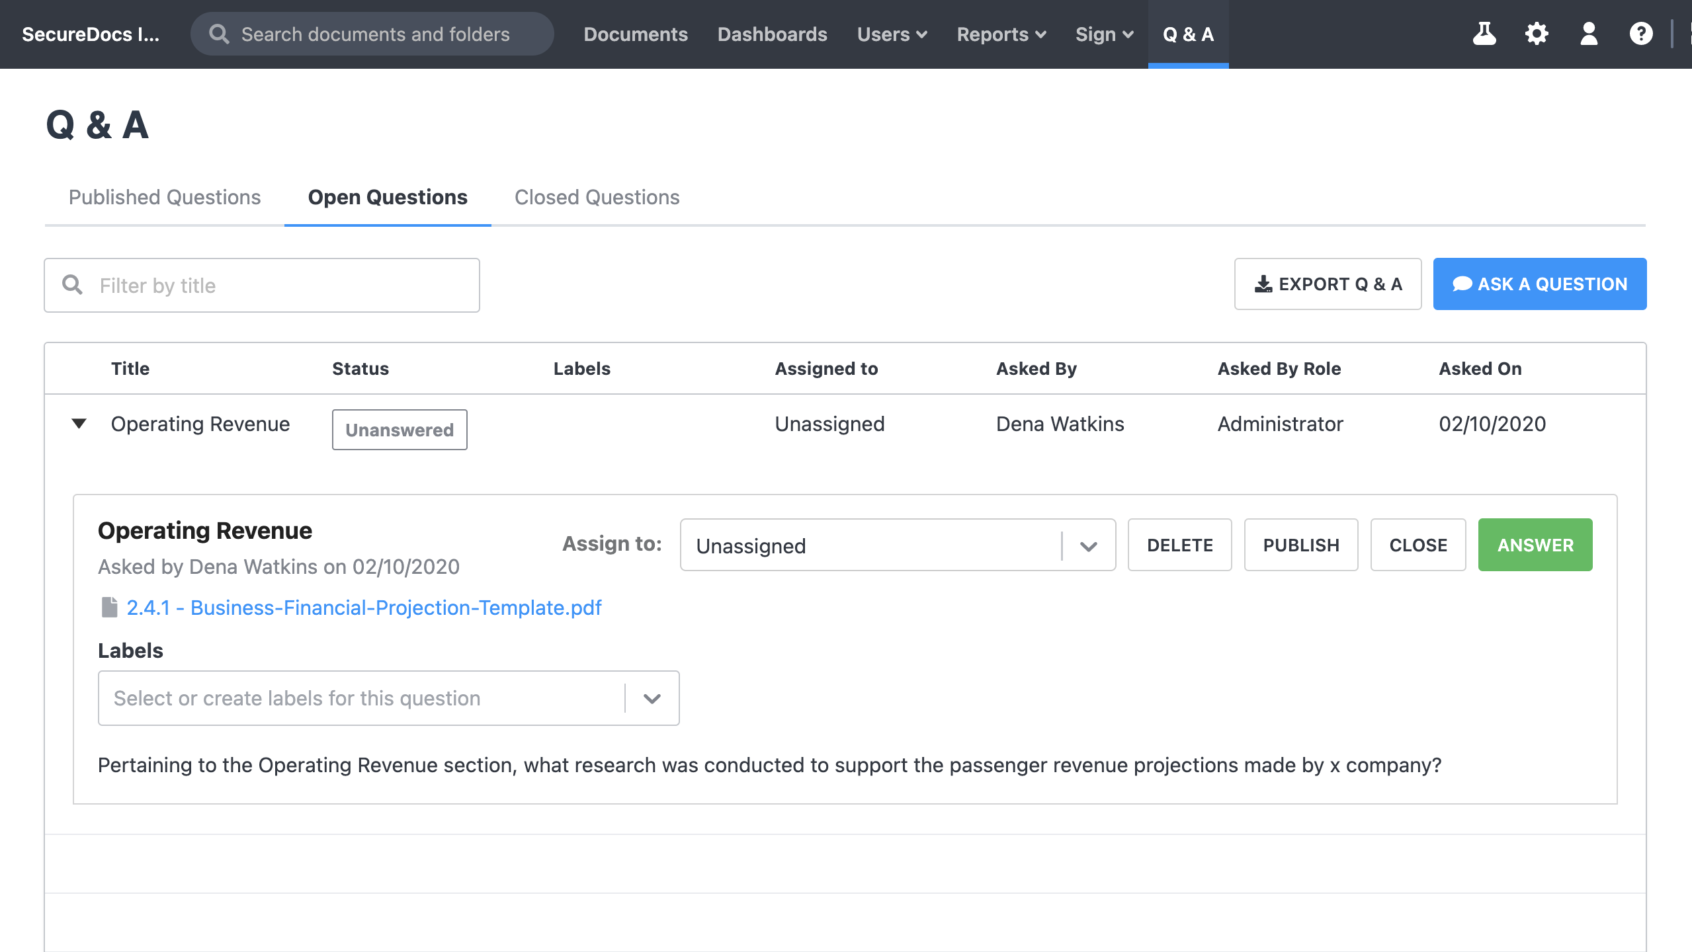Click the Ask a Question button

tap(1540, 283)
